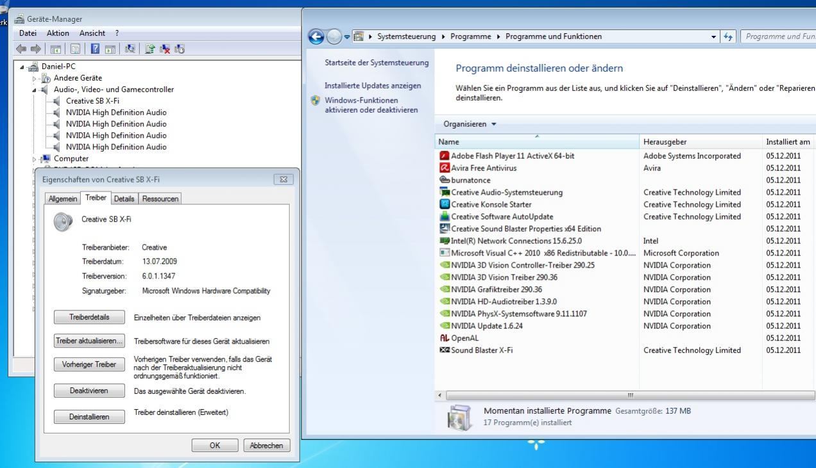
Task: Click the Update driver software toolbar icon
Action: (151, 49)
